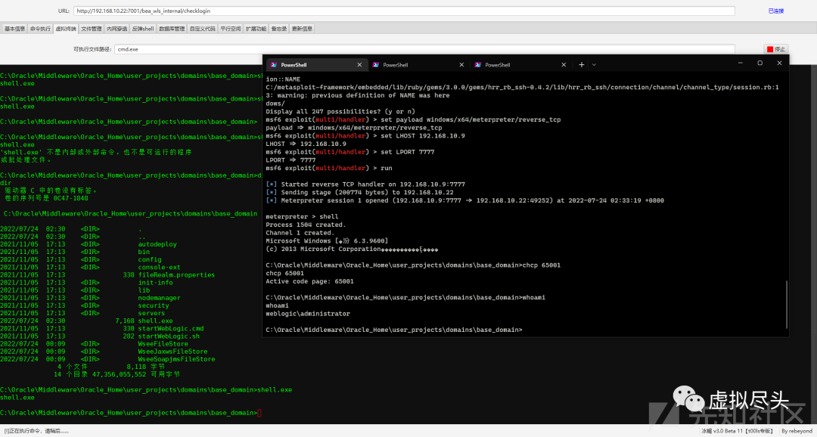Click the 'weblogic\administrator' output line
The image size is (817, 437).
[308, 314]
